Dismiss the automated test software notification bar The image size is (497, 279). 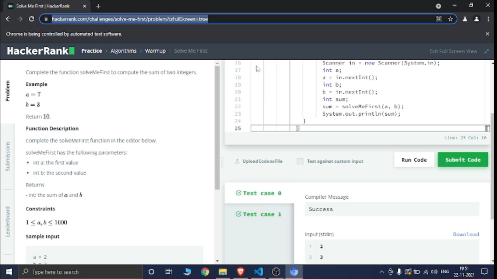point(487,34)
